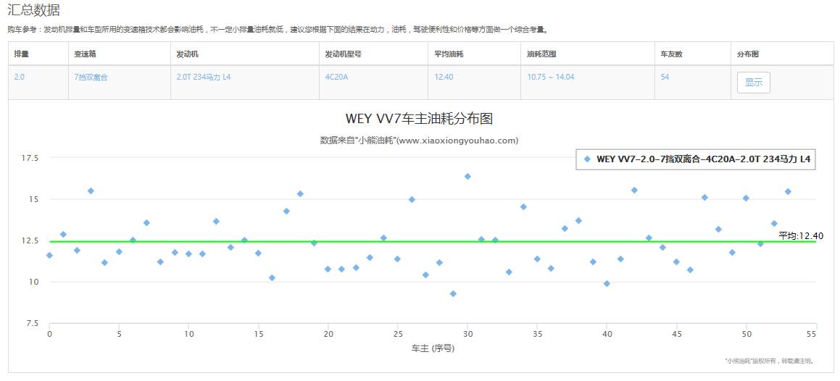Click the 平均油耗 column header
Screen dimensions: 840x381
click(449, 54)
